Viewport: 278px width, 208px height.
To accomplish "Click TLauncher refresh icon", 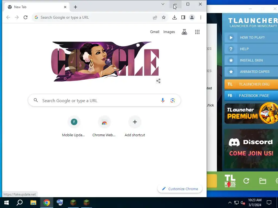I will pos(246,181).
